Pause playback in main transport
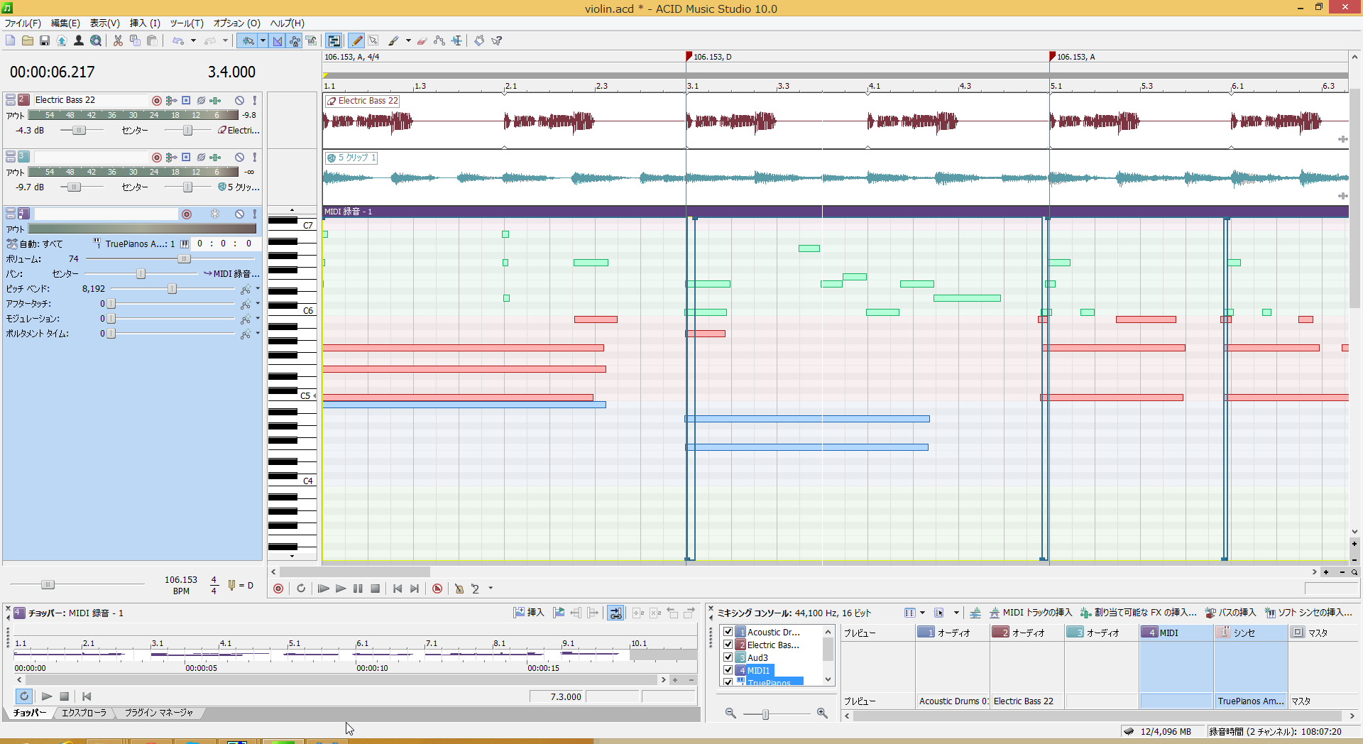Screen dimensions: 1363x744 coord(358,589)
